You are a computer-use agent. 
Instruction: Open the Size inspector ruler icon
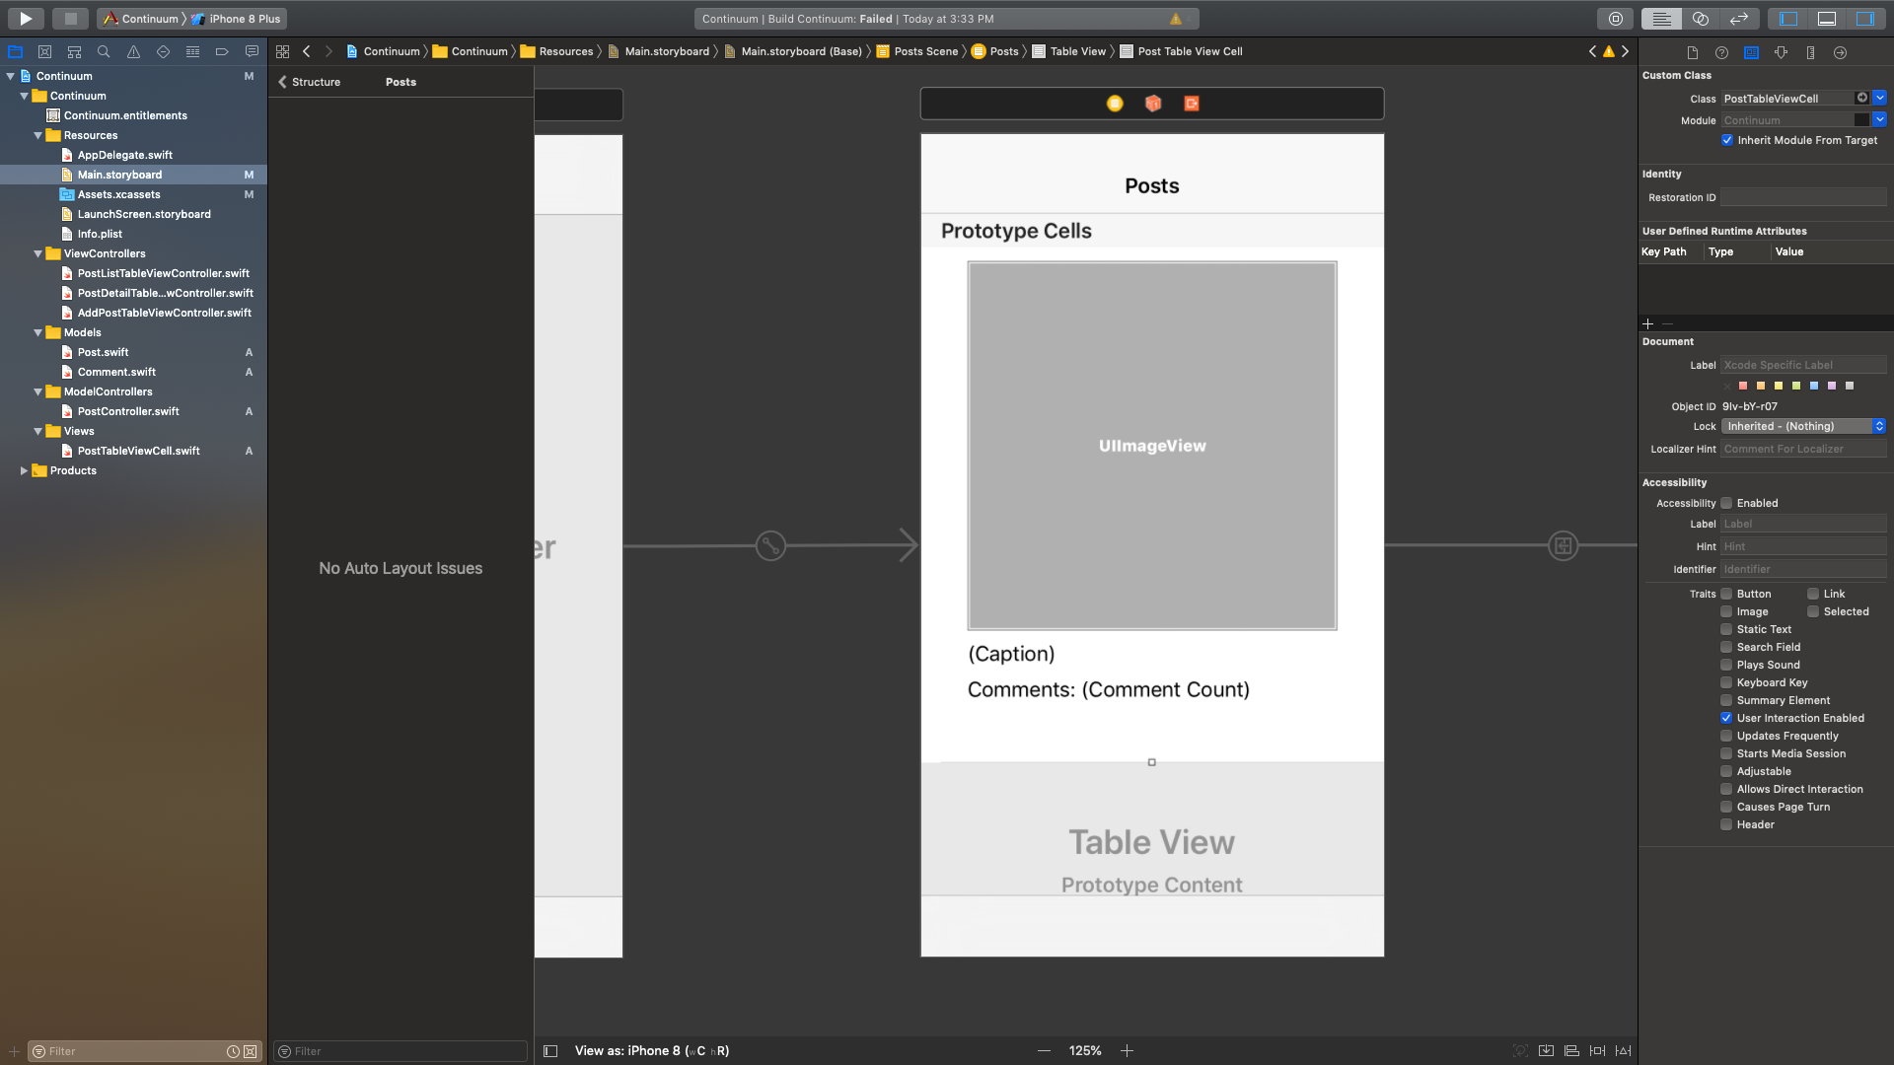[x=1810, y=52]
